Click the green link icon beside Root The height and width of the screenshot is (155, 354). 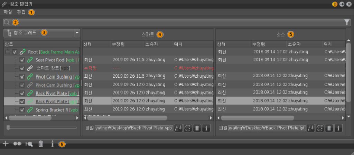(x=22, y=52)
